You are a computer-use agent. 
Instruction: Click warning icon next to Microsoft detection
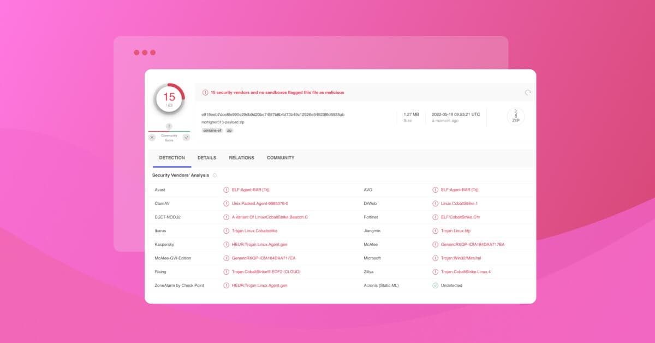click(435, 258)
